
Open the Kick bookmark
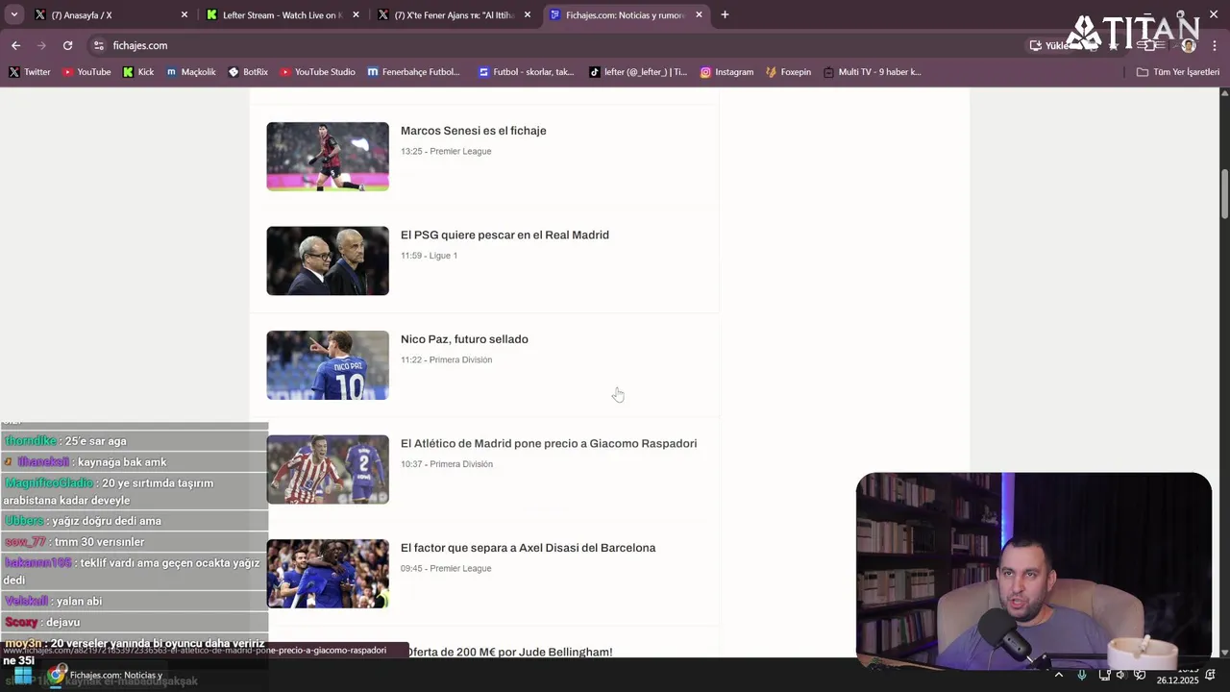[138, 72]
